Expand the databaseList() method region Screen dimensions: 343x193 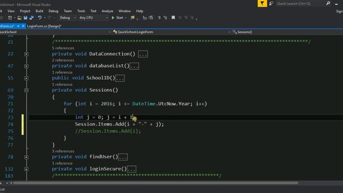click(26, 66)
